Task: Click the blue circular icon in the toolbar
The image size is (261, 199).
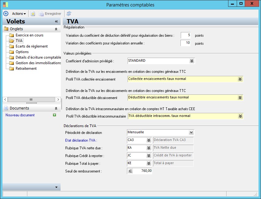Action: [x=6, y=14]
